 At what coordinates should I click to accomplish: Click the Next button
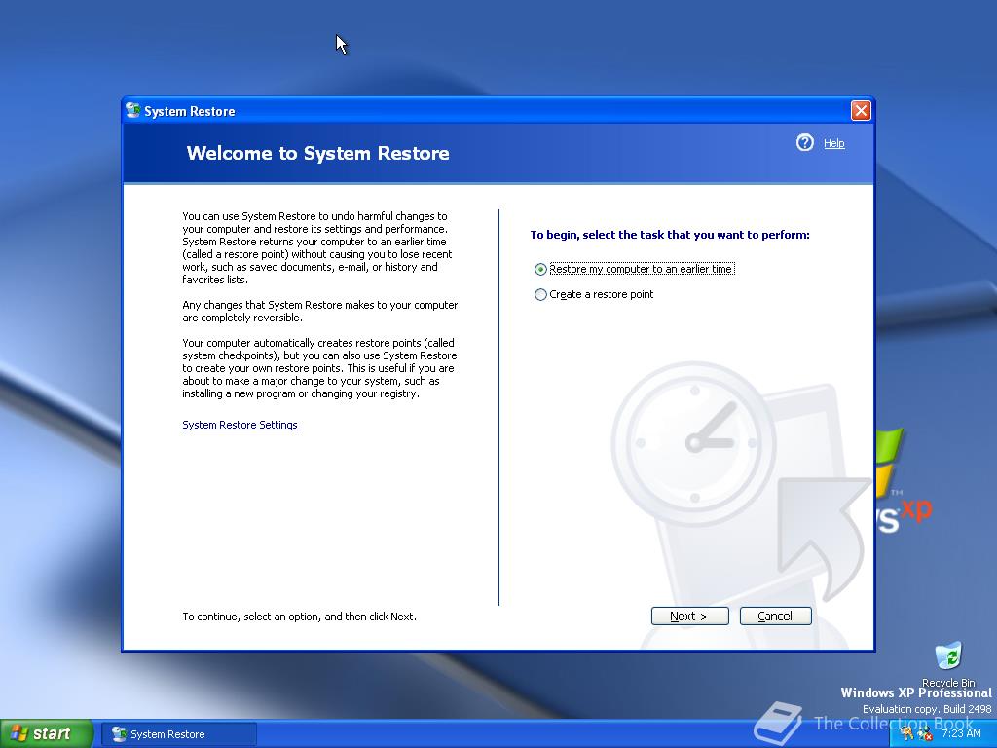(690, 616)
